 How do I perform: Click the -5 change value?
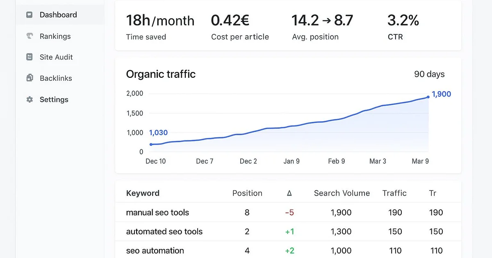tap(289, 213)
